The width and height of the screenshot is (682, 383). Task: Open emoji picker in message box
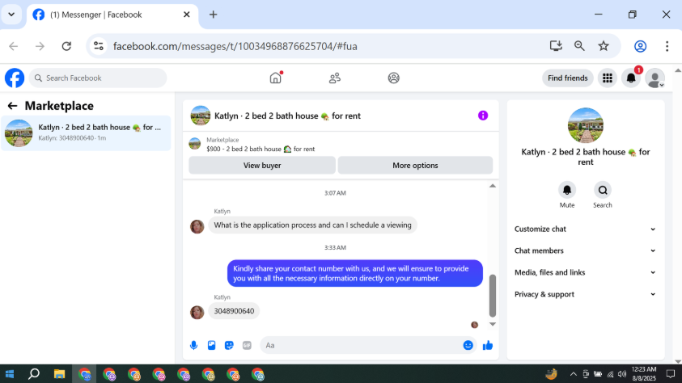pyautogui.click(x=468, y=345)
